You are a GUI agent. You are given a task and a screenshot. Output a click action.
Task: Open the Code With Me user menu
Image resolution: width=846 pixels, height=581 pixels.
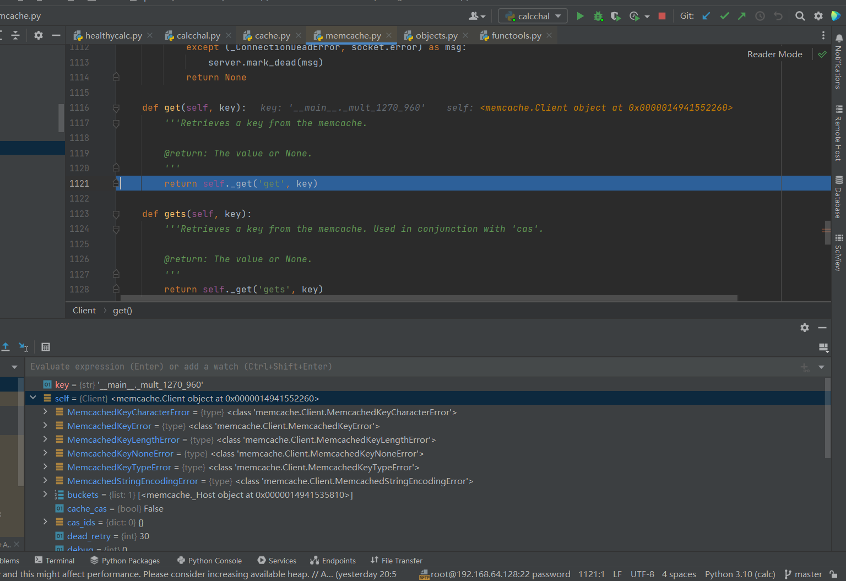pos(477,16)
